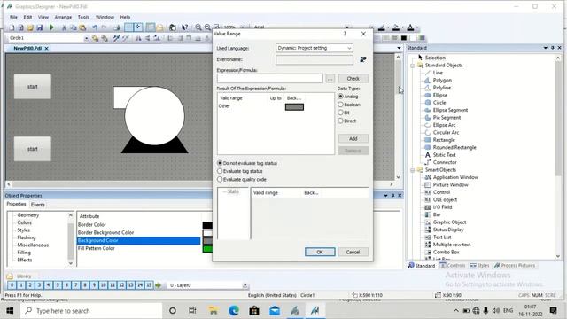Select the Static Text object
This screenshot has height=319, width=567.
pyautogui.click(x=444, y=155)
